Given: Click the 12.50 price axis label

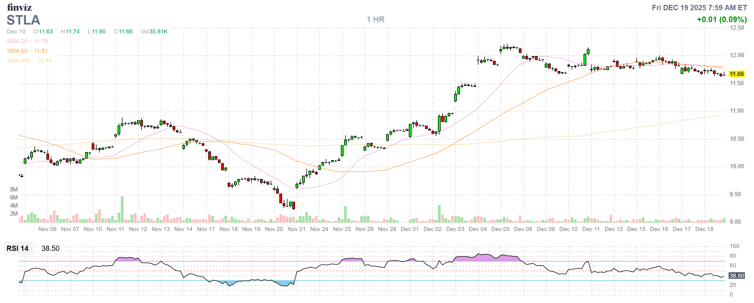Looking at the screenshot, I should [736, 28].
